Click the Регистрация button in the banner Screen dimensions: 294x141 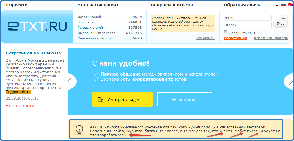(185, 99)
